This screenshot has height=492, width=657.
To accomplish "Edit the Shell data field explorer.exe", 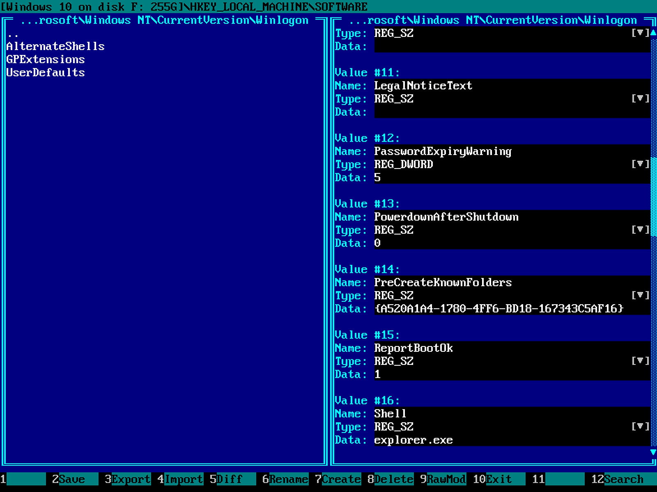I will [x=413, y=440].
